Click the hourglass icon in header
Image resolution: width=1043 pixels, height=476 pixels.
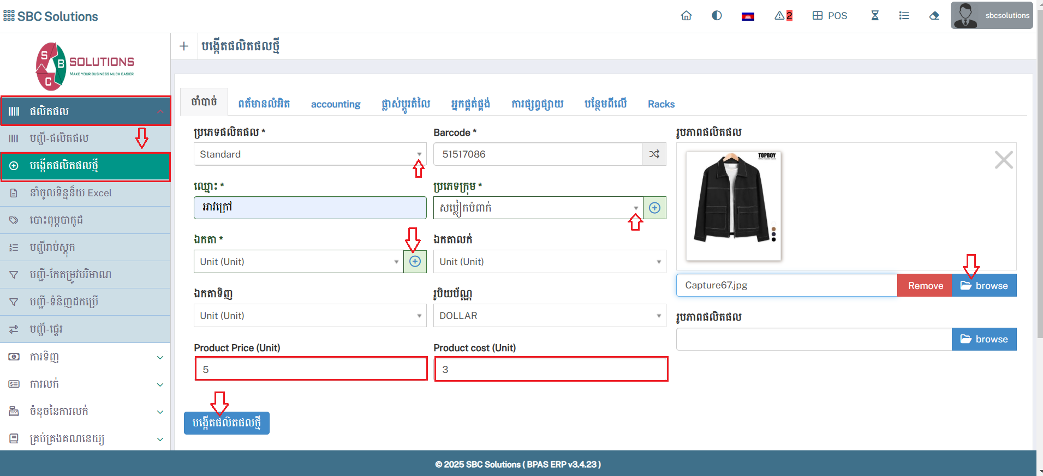[x=875, y=16]
